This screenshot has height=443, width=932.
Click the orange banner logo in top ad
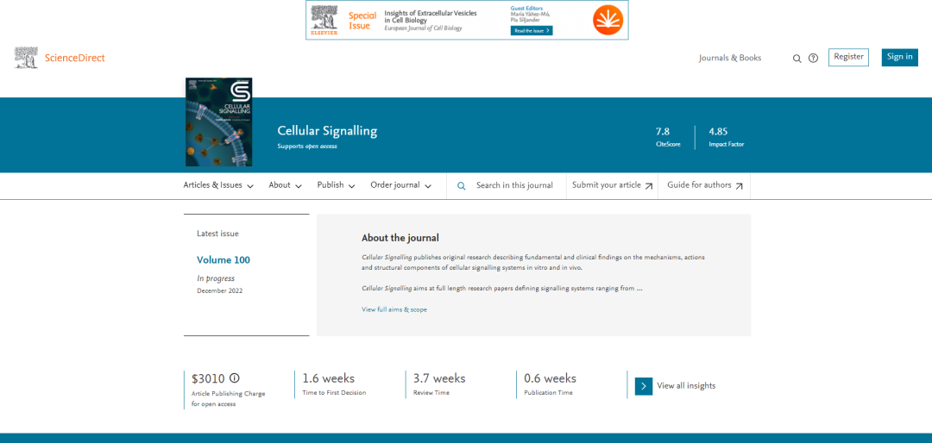tap(608, 20)
